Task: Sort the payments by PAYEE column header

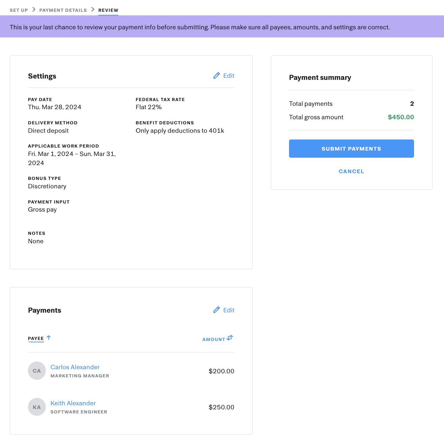Action: [36, 338]
